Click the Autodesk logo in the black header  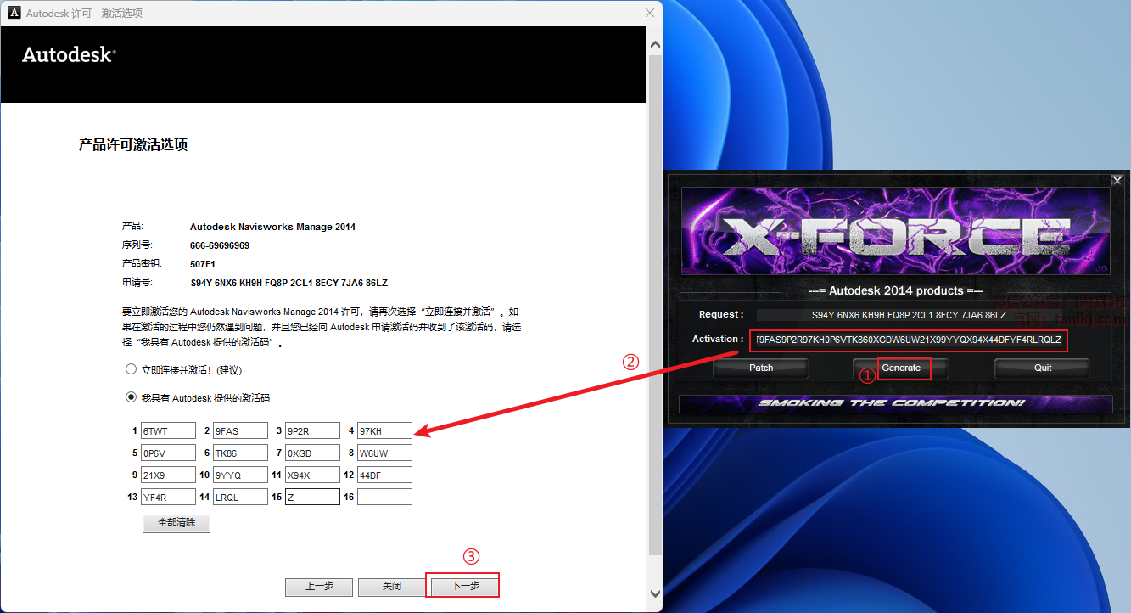click(x=69, y=54)
